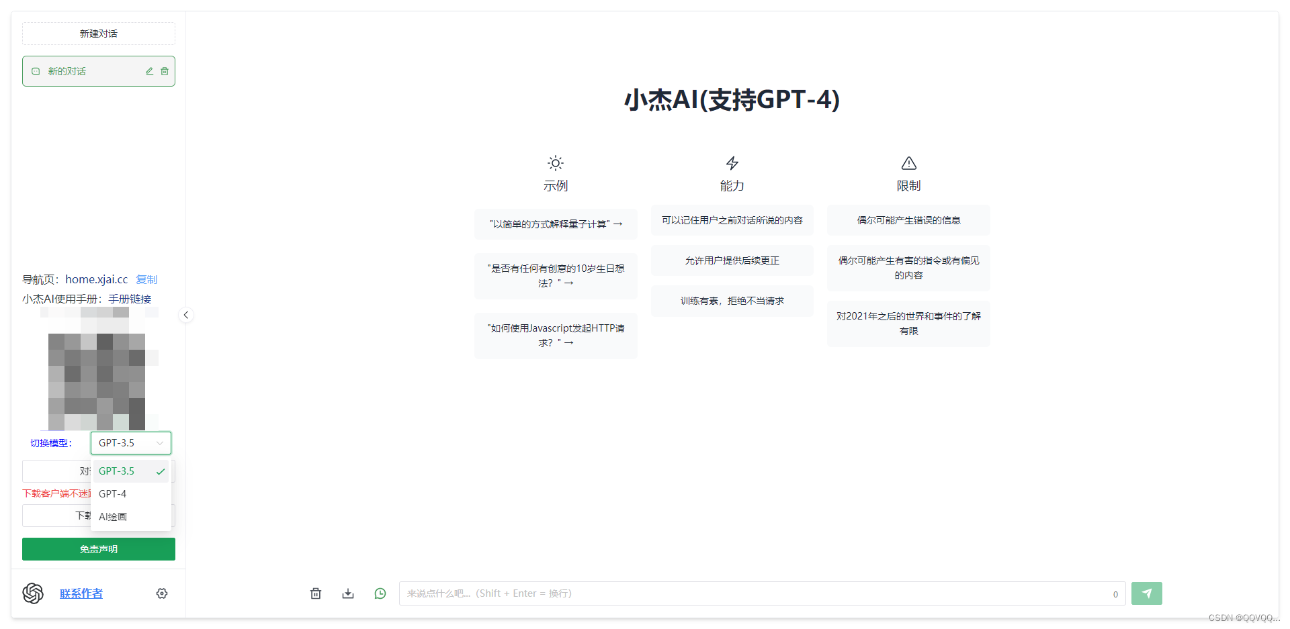The image size is (1290, 629).
Task: Choose the 以简单的方式解释量子计算 example
Action: point(556,224)
